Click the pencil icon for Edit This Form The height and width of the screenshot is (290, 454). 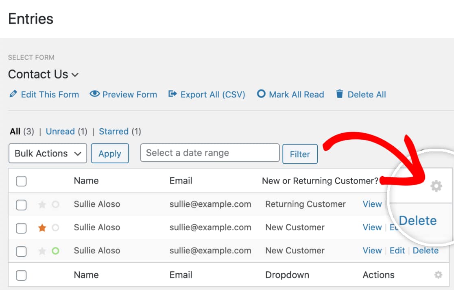click(x=13, y=94)
